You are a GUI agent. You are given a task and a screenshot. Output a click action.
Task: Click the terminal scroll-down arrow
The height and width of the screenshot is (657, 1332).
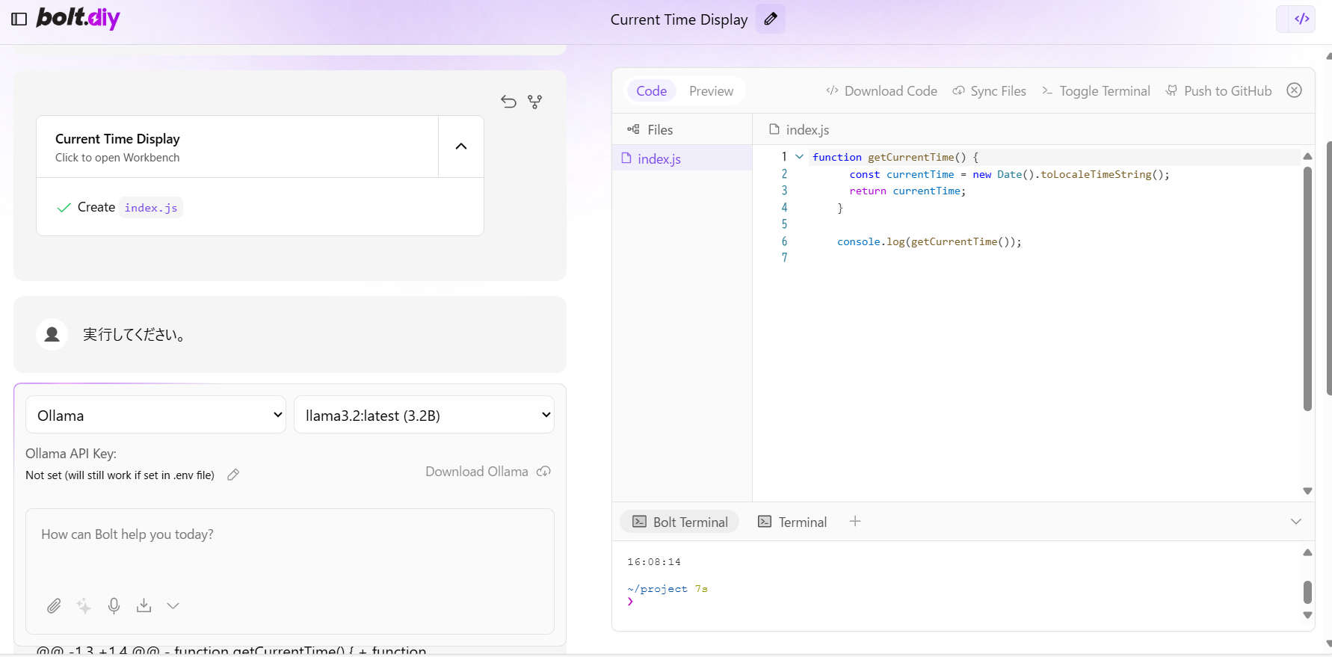(1307, 615)
